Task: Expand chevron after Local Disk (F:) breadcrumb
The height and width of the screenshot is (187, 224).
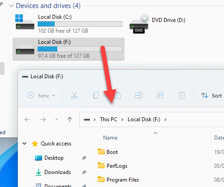Action: tap(165, 119)
